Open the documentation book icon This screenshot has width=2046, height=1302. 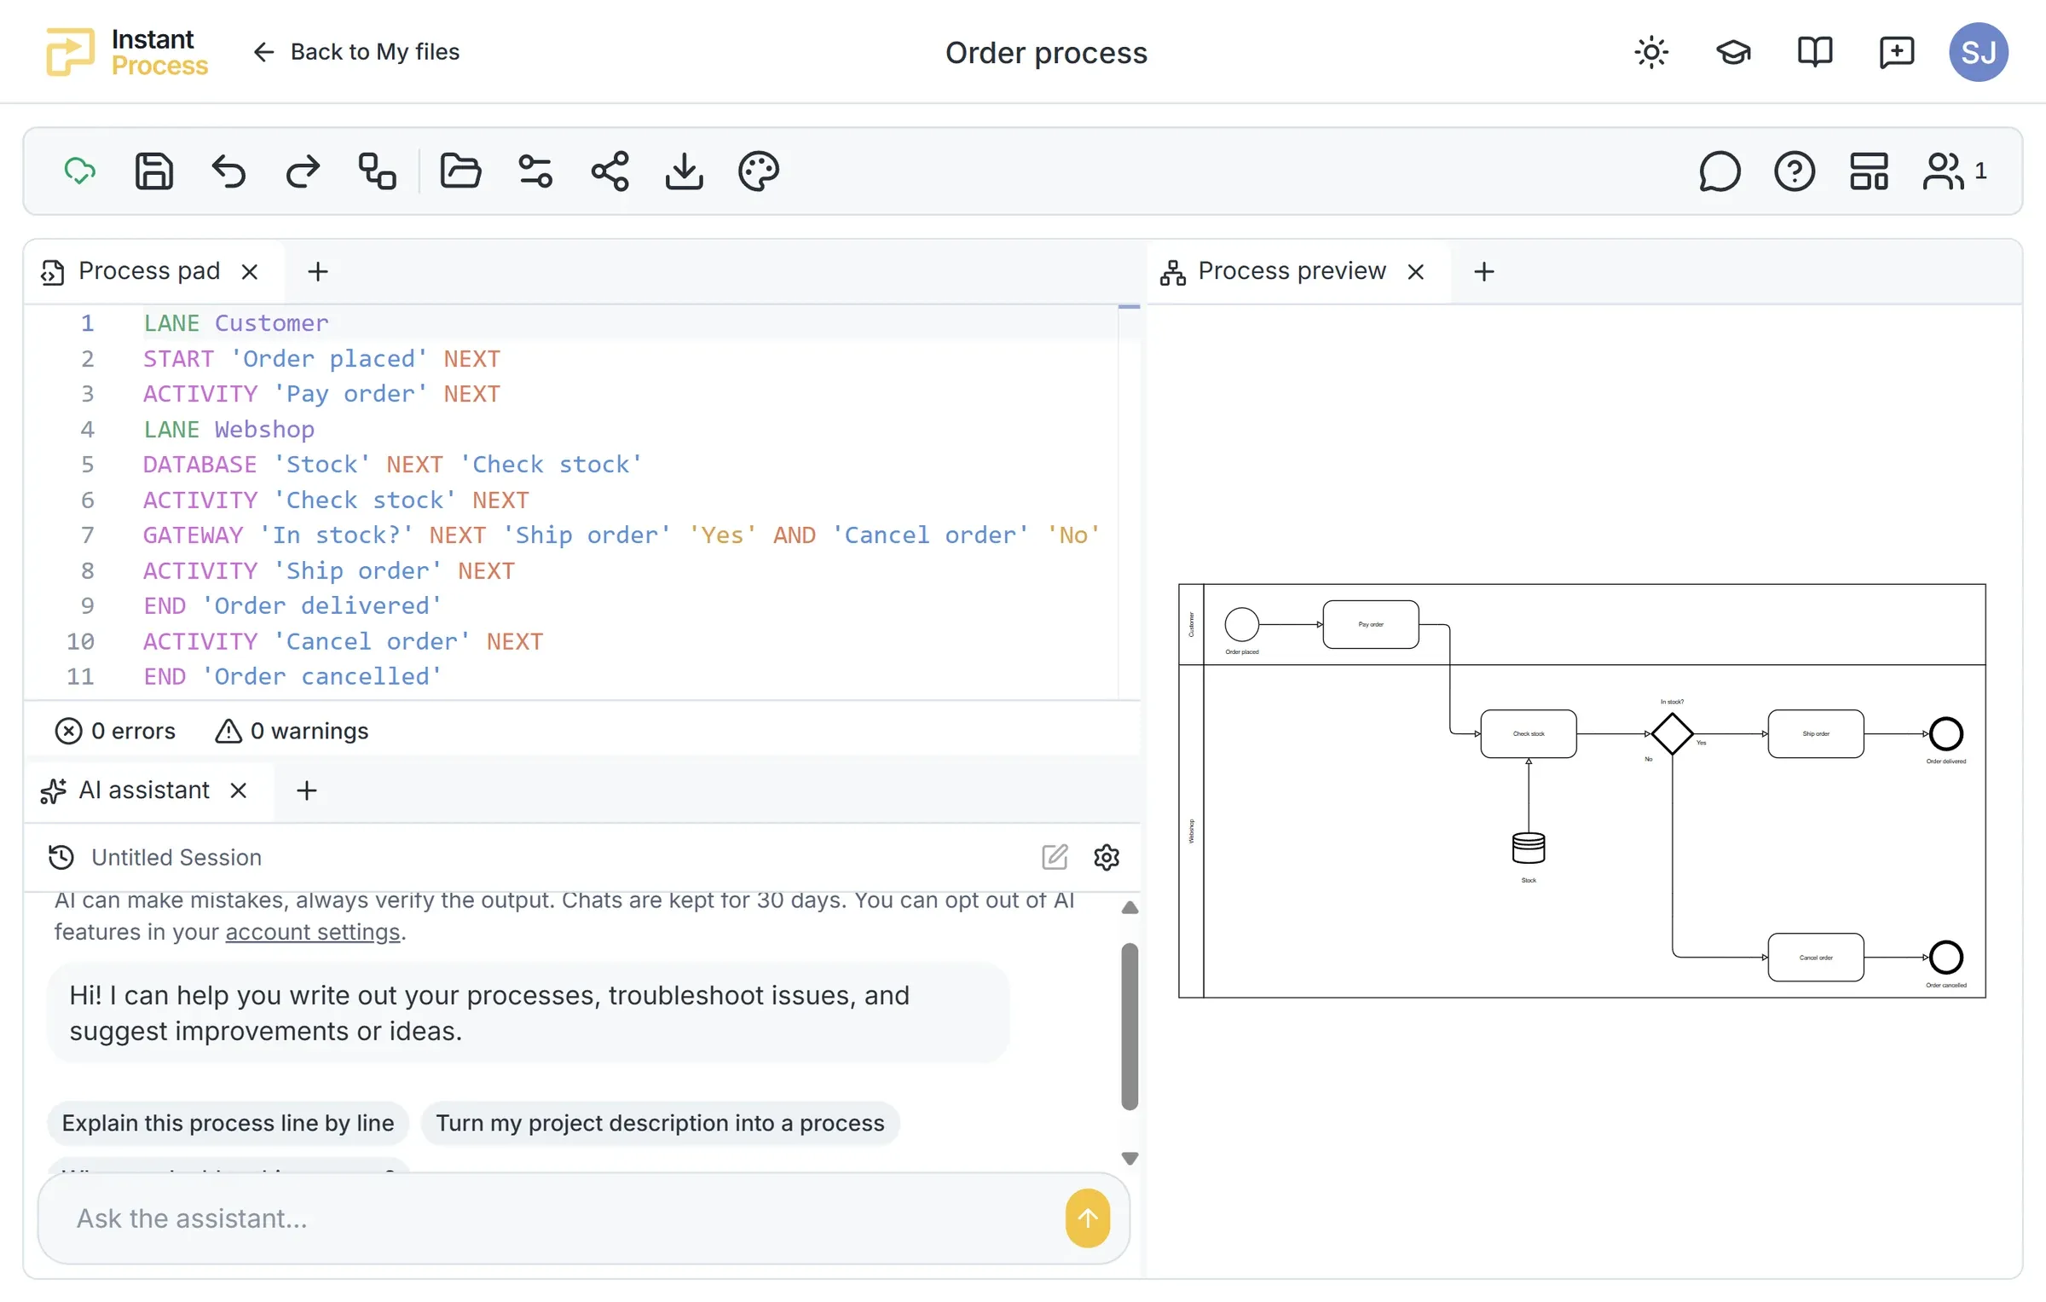(x=1815, y=52)
